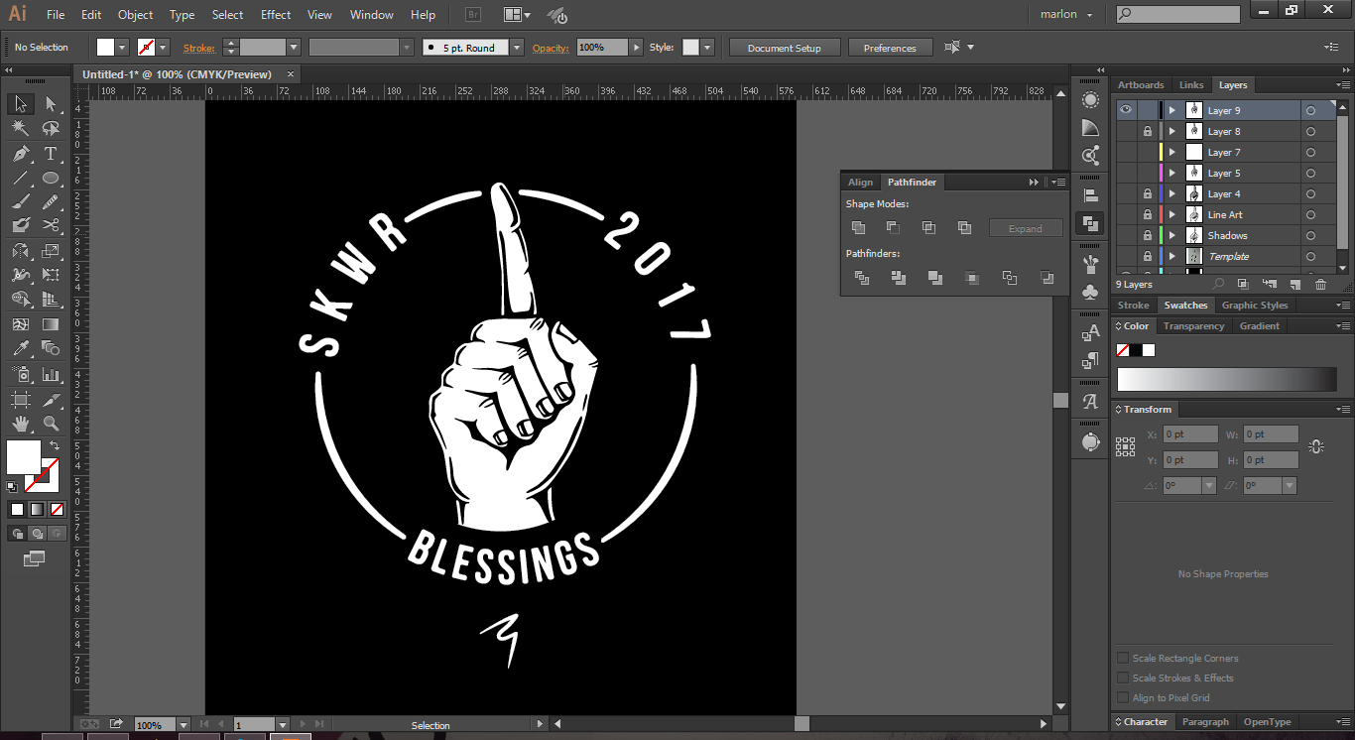The width and height of the screenshot is (1355, 740).
Task: Switch to the Artboards tab
Action: (x=1141, y=85)
